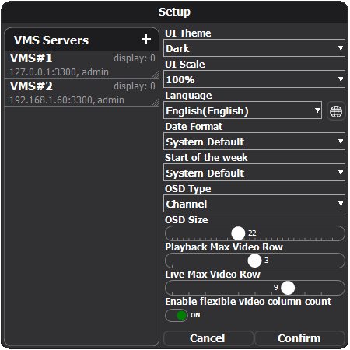
Task: Open the UI Theme dropdown
Action: pos(254,48)
